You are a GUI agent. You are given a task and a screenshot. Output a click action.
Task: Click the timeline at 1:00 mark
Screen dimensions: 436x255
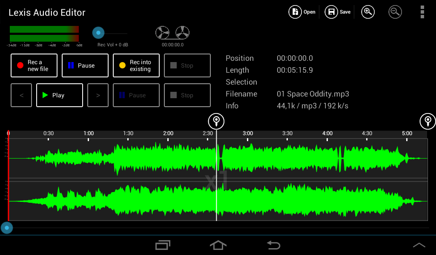[x=89, y=133]
